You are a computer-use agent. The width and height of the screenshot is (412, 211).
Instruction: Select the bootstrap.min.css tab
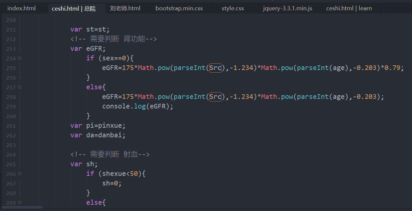click(179, 8)
